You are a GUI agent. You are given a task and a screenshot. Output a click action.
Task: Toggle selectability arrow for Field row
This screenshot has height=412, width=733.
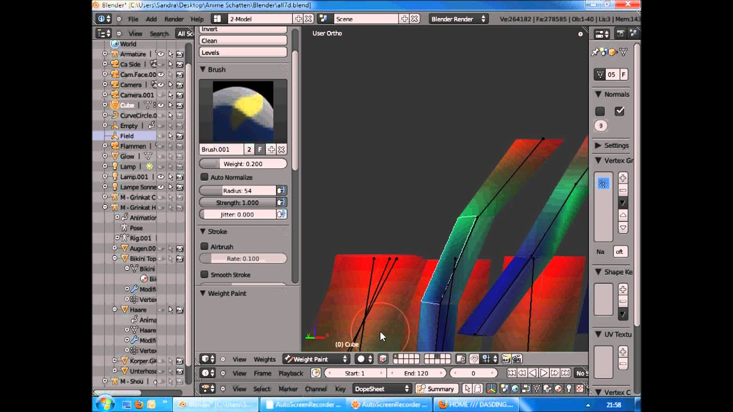[171, 136]
